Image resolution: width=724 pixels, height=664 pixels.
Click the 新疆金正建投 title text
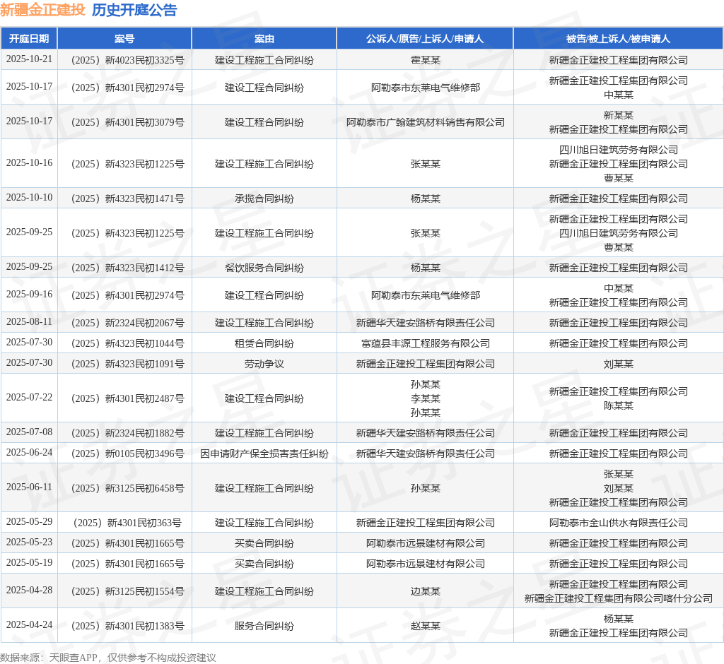pyautogui.click(x=43, y=10)
